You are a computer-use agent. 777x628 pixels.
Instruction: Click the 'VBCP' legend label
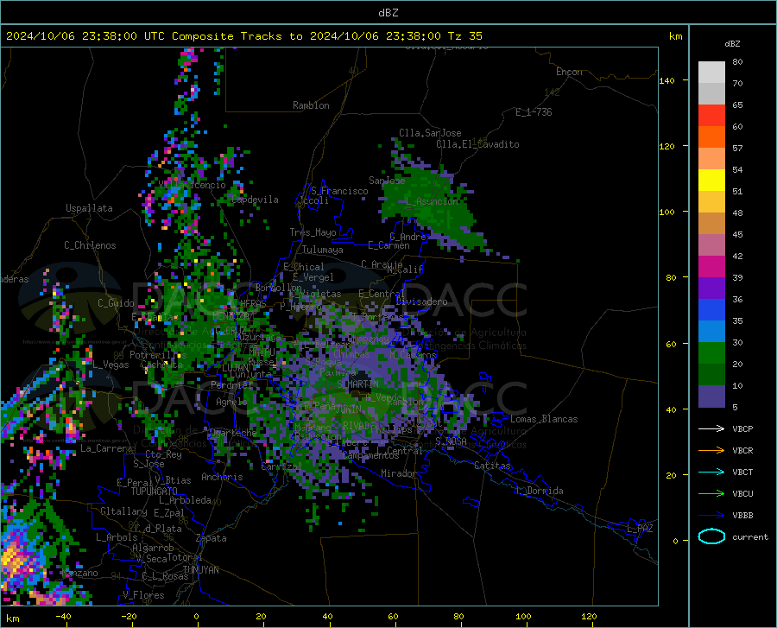tap(742, 428)
